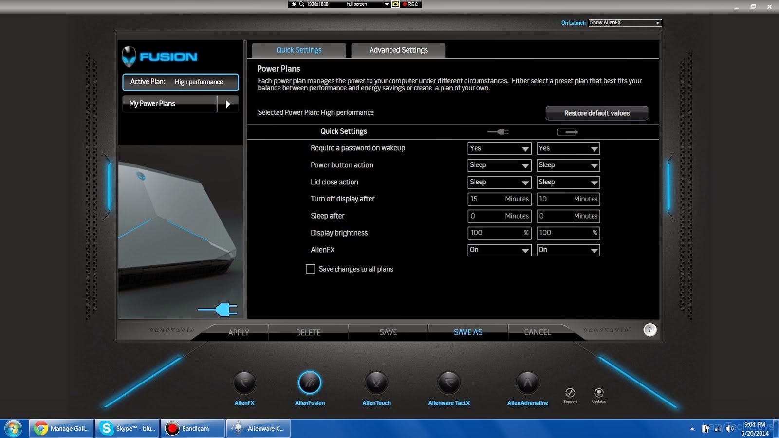This screenshot has width=779, height=438.
Task: Click the battery power tray icon
Action: tap(705, 429)
